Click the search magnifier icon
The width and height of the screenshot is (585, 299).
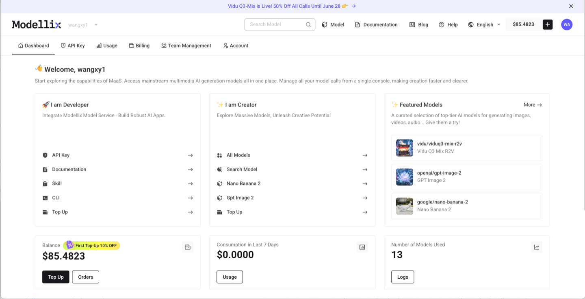coord(308,24)
